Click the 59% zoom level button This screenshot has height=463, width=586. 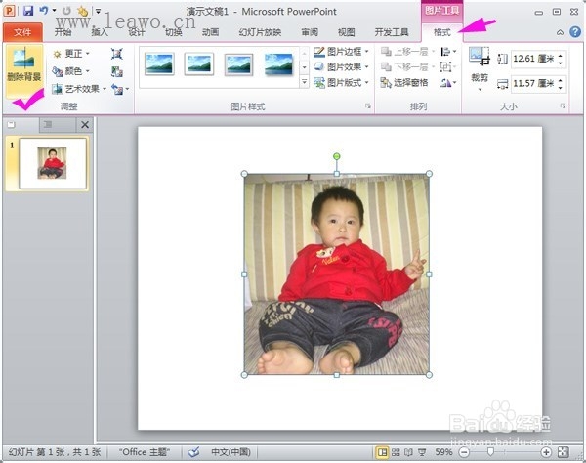pyautogui.click(x=443, y=452)
